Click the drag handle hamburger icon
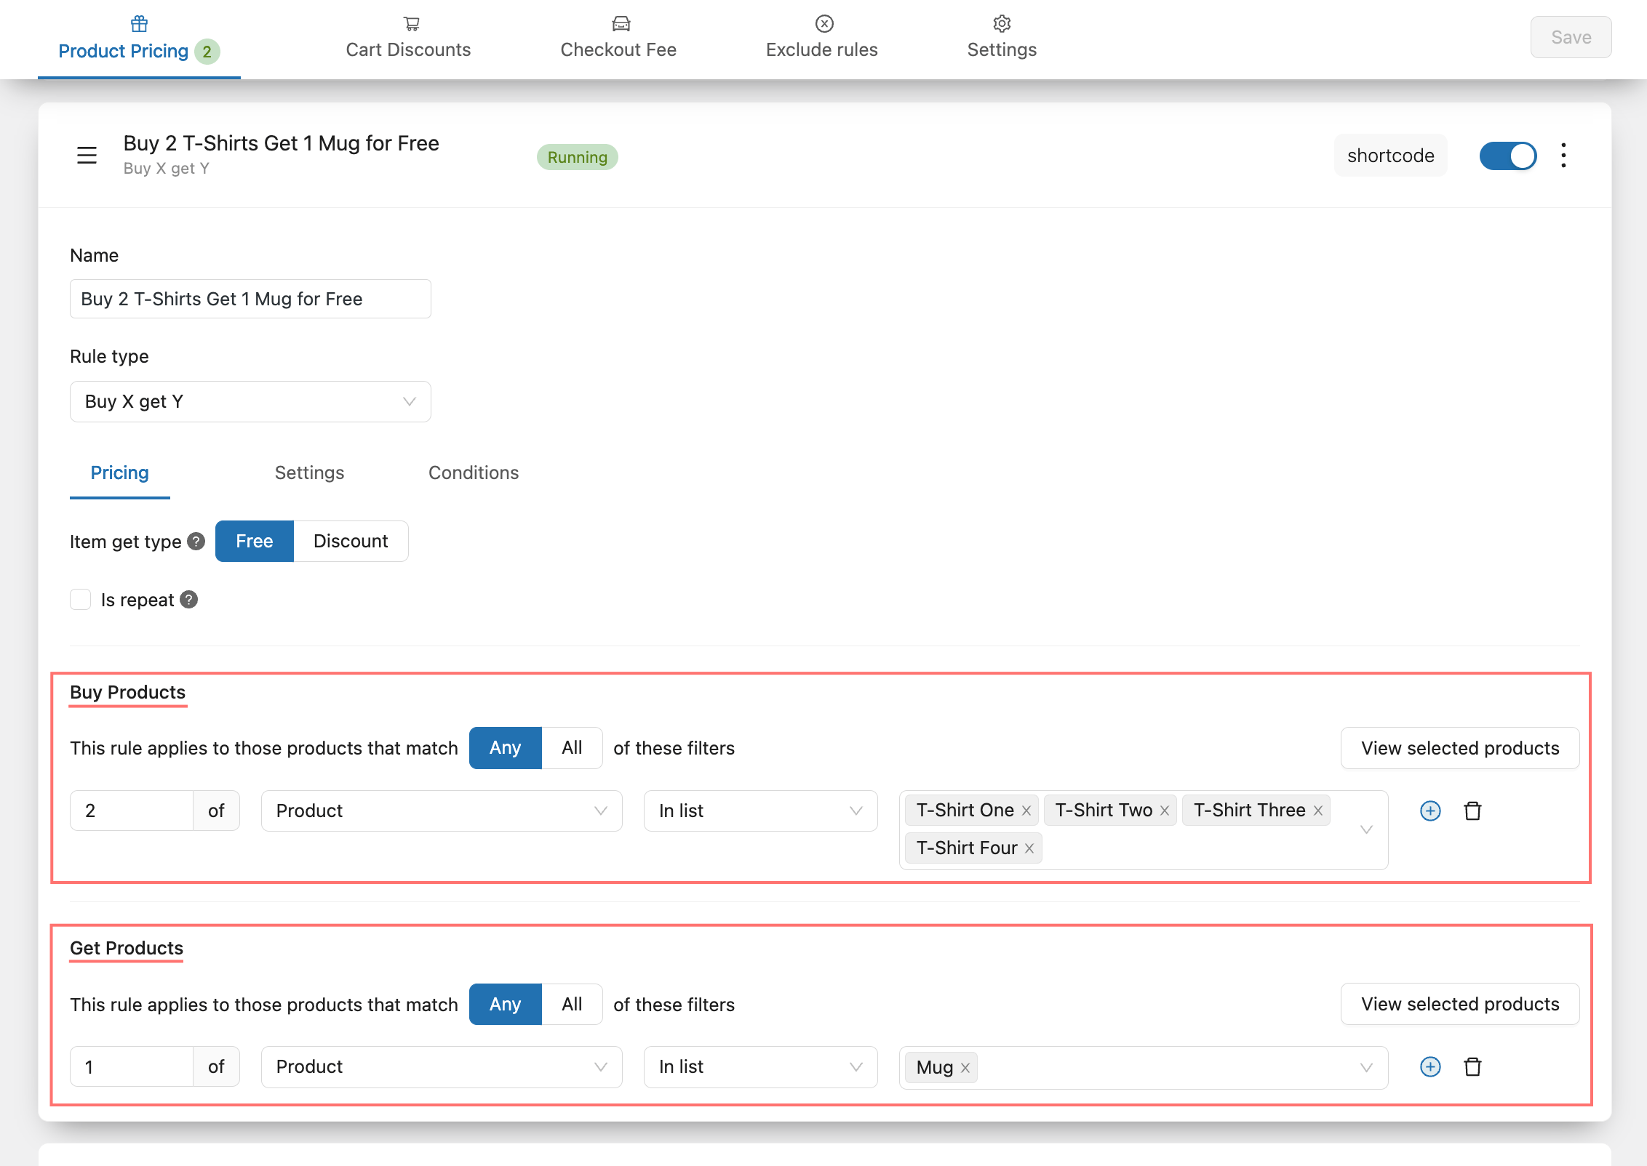This screenshot has width=1647, height=1166. [87, 155]
